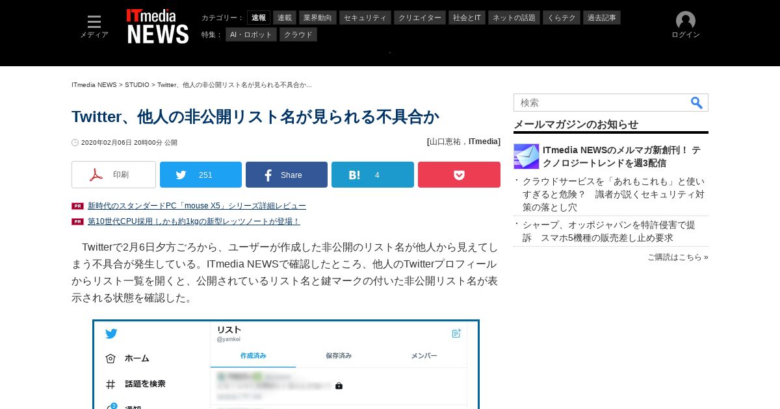The height and width of the screenshot is (409, 780).
Task: Select 過去記事 category
Action: point(602,18)
